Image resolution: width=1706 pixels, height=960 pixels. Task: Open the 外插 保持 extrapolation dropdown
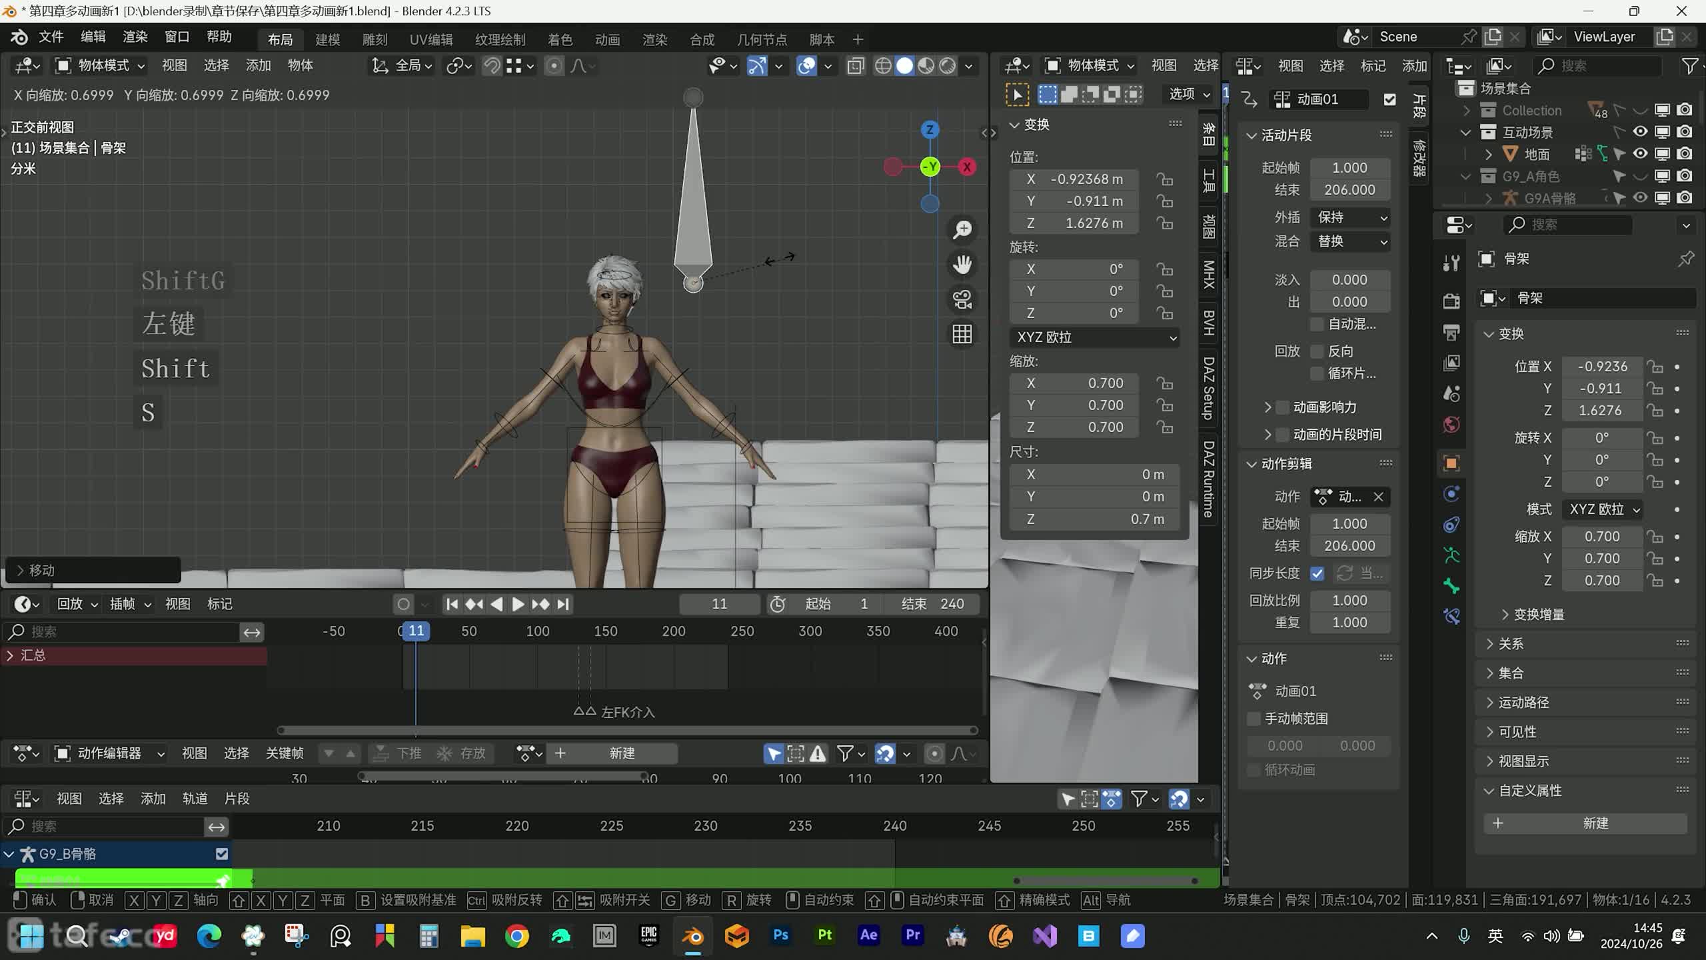coord(1351,217)
